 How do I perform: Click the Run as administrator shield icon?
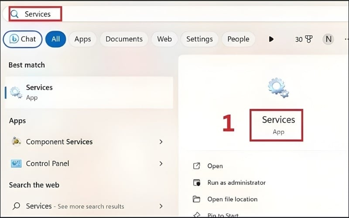click(197, 183)
